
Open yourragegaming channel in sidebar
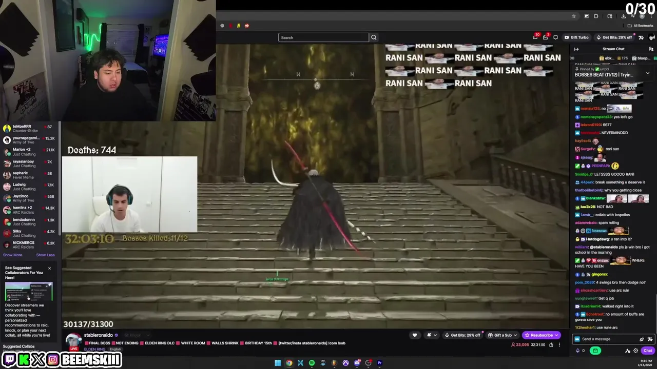[28, 140]
